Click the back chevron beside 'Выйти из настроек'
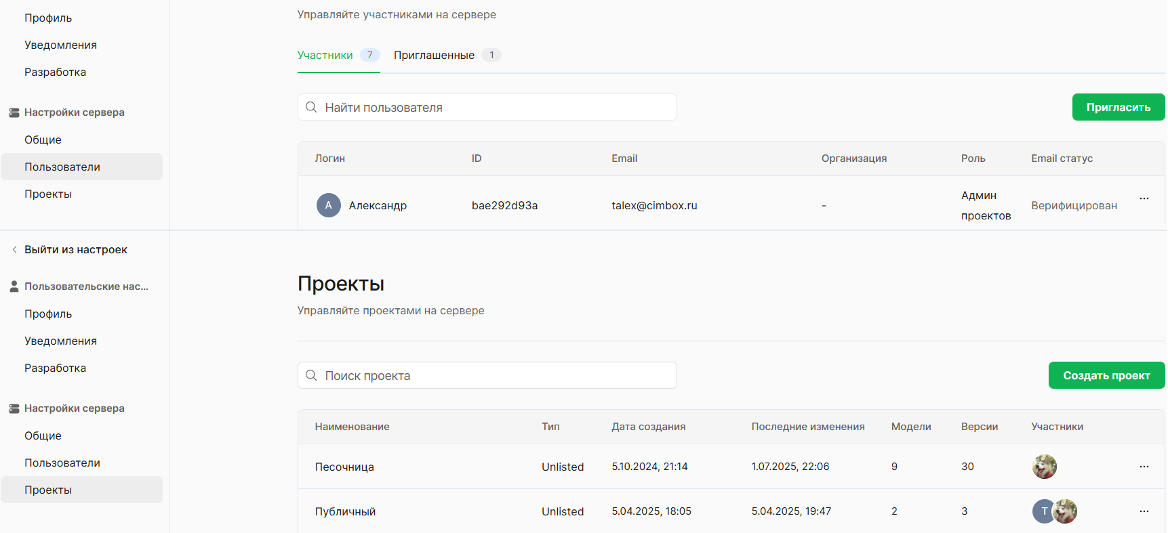The height and width of the screenshot is (533, 1168). coord(14,250)
